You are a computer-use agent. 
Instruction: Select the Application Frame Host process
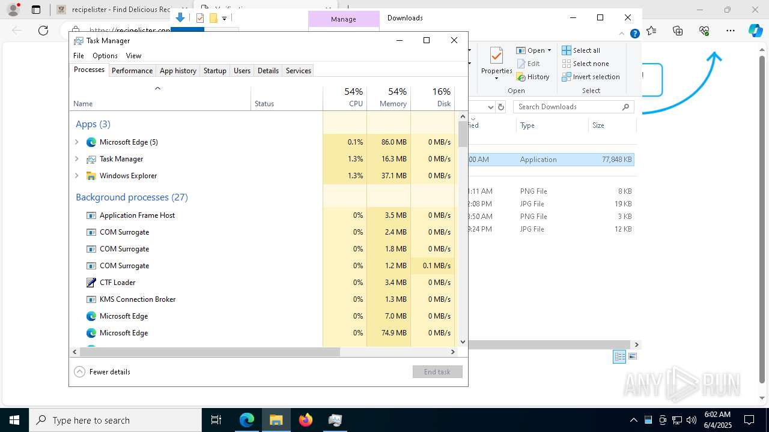[263, 215]
